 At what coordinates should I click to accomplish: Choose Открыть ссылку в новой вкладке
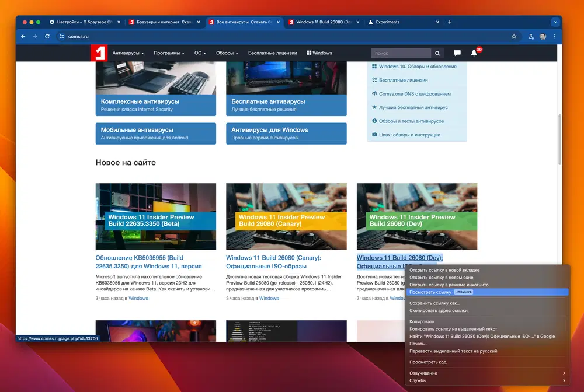[x=487, y=271]
